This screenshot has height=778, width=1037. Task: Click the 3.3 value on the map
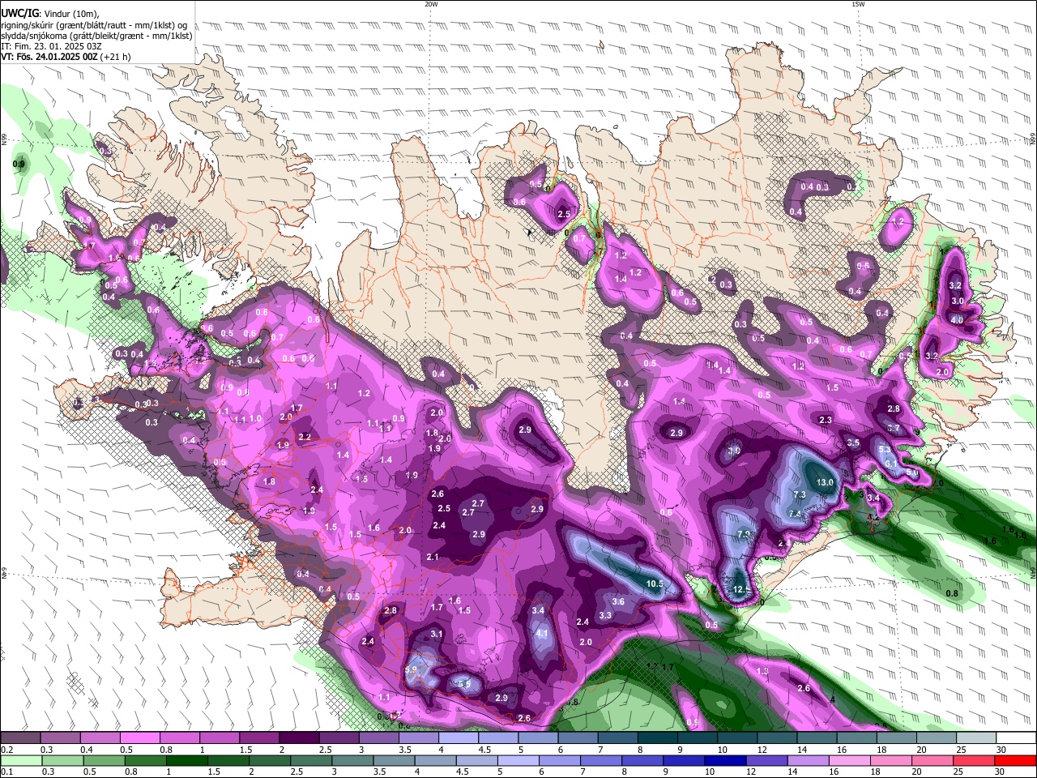[604, 615]
